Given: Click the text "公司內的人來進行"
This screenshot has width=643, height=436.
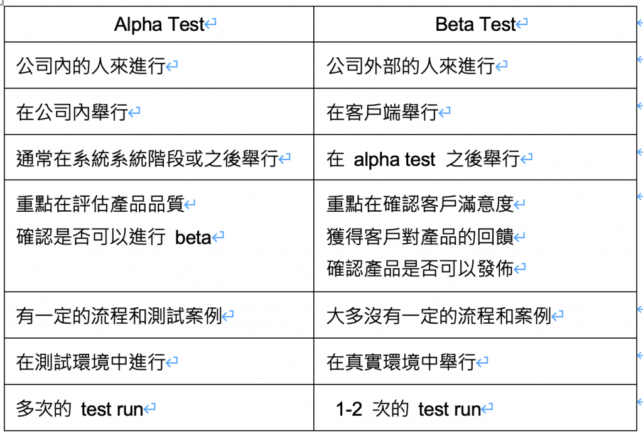Looking at the screenshot, I should tap(91, 65).
